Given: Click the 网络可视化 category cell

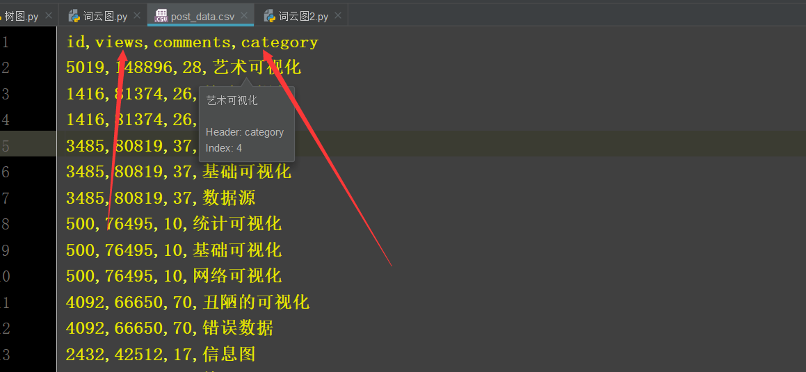Looking at the screenshot, I should coord(237,277).
